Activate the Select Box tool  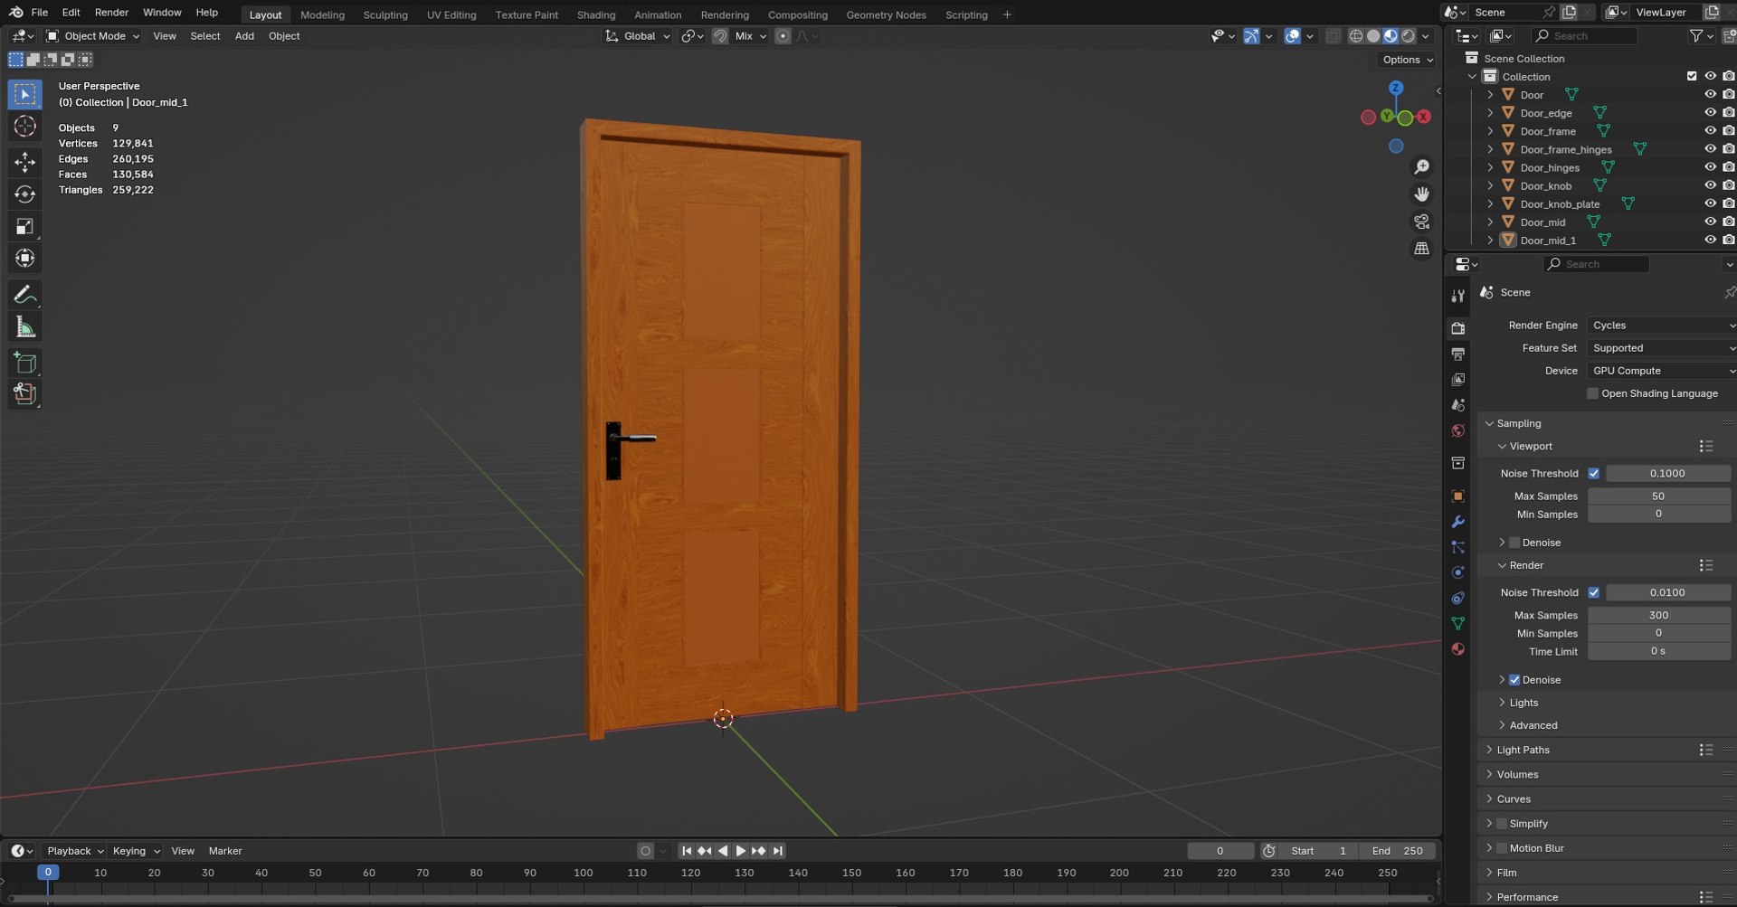[25, 94]
